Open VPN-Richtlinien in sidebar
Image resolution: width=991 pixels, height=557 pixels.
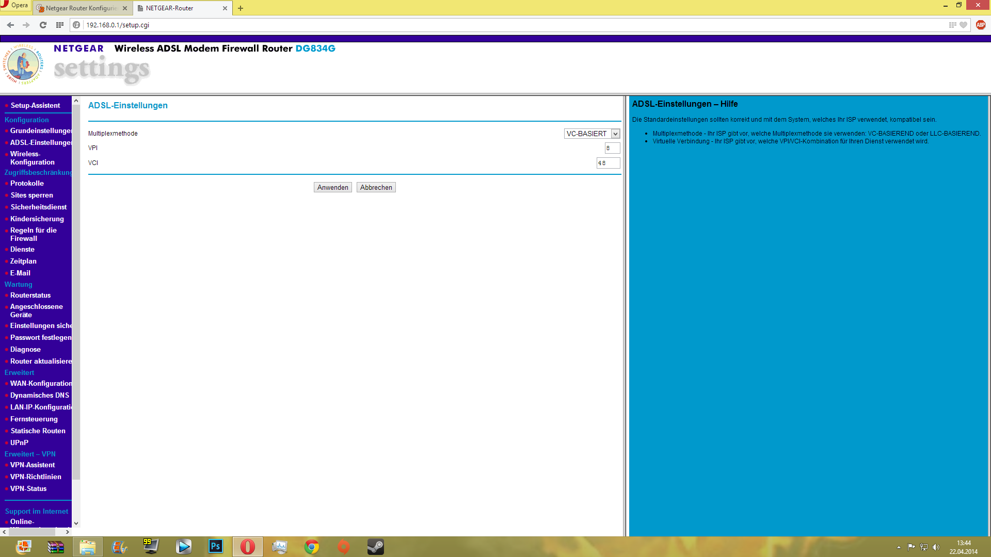click(36, 477)
